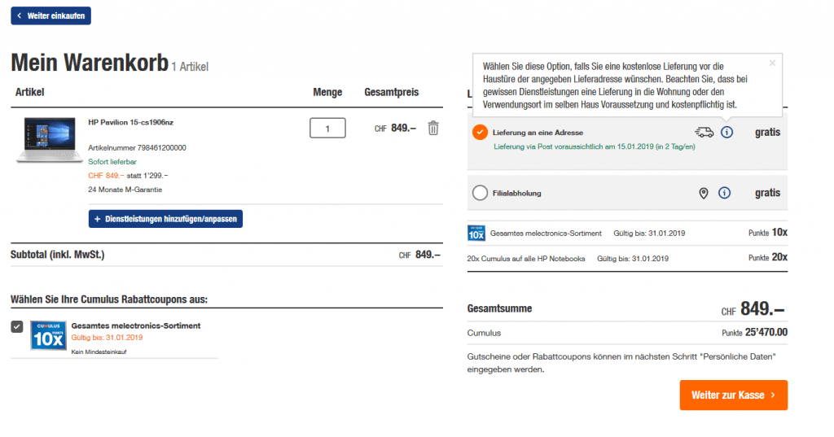Viewport: 834px width, 437px height.
Task: Click the location pin icon for Filialabholung
Action: coord(704,193)
